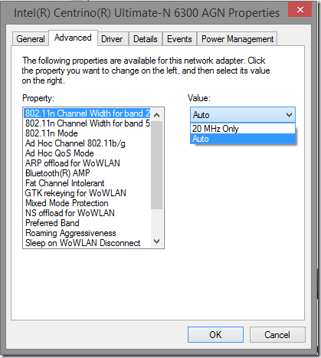Select the Bluetooth(R) AMP property

(87, 173)
